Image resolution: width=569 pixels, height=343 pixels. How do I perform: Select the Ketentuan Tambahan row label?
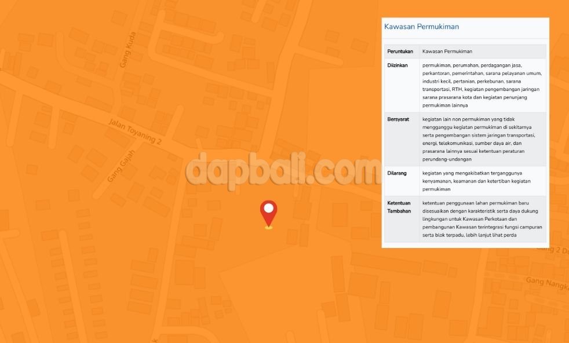click(400, 207)
